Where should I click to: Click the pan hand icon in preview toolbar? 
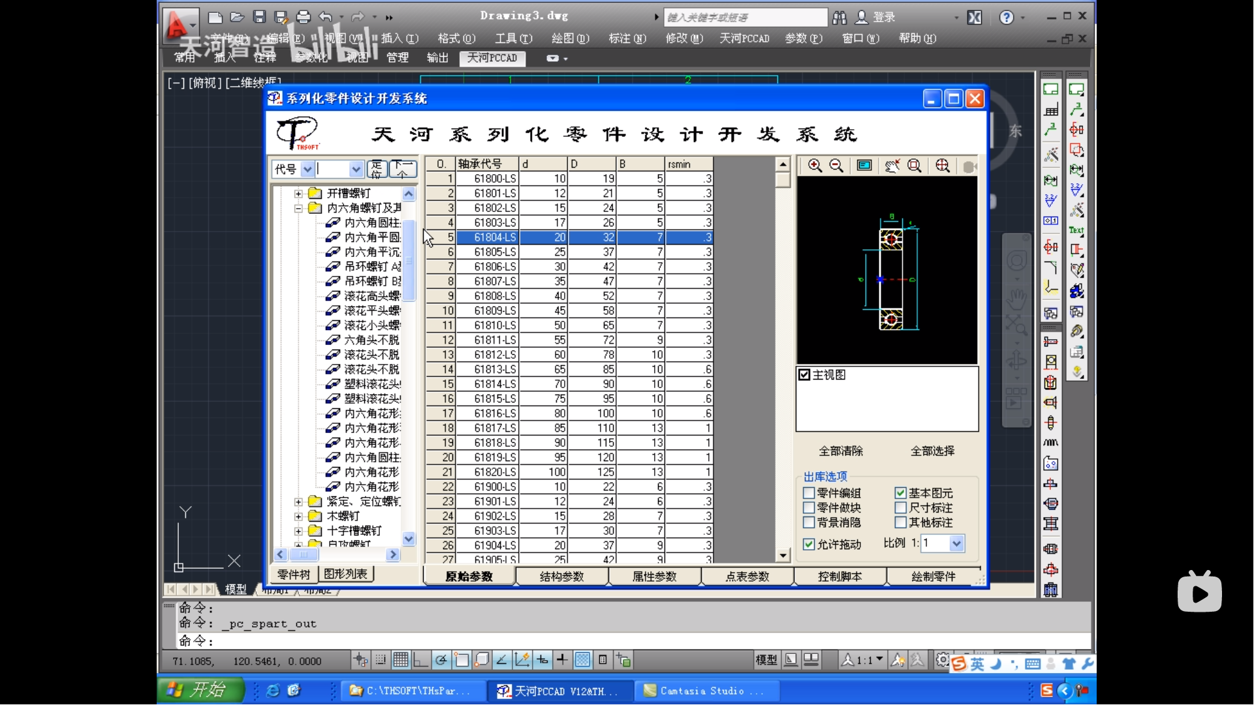[x=892, y=166]
